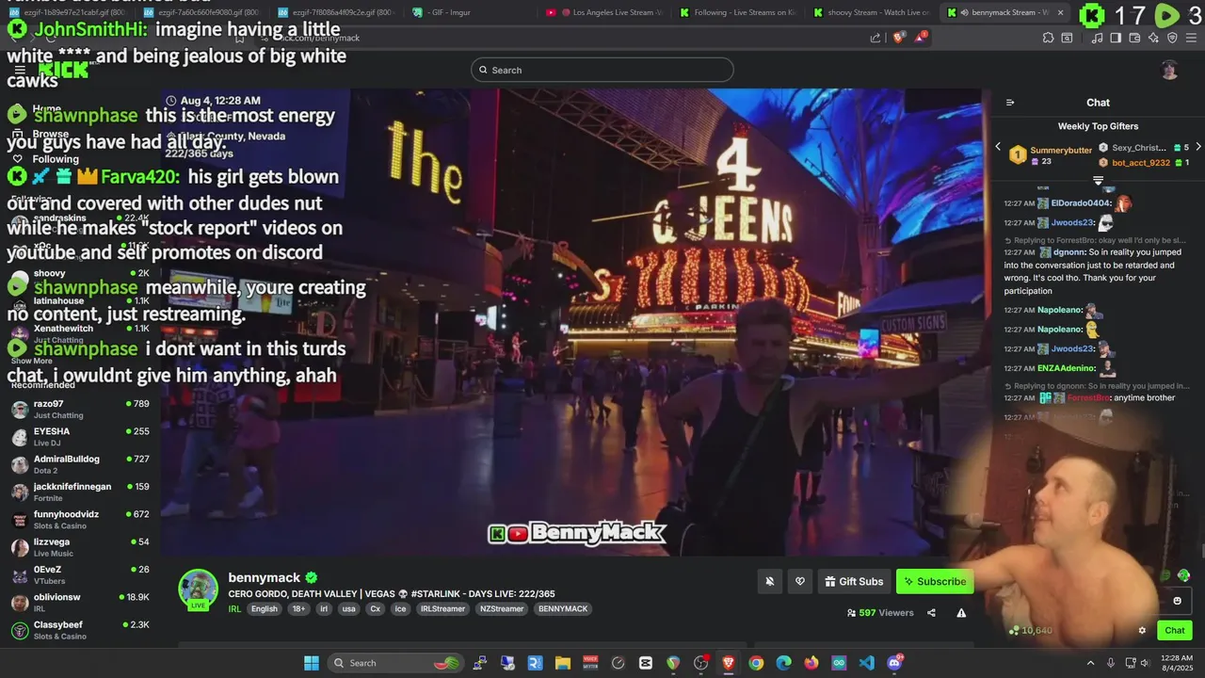Select the English tag
Image resolution: width=1205 pixels, height=678 pixels.
coord(265,609)
